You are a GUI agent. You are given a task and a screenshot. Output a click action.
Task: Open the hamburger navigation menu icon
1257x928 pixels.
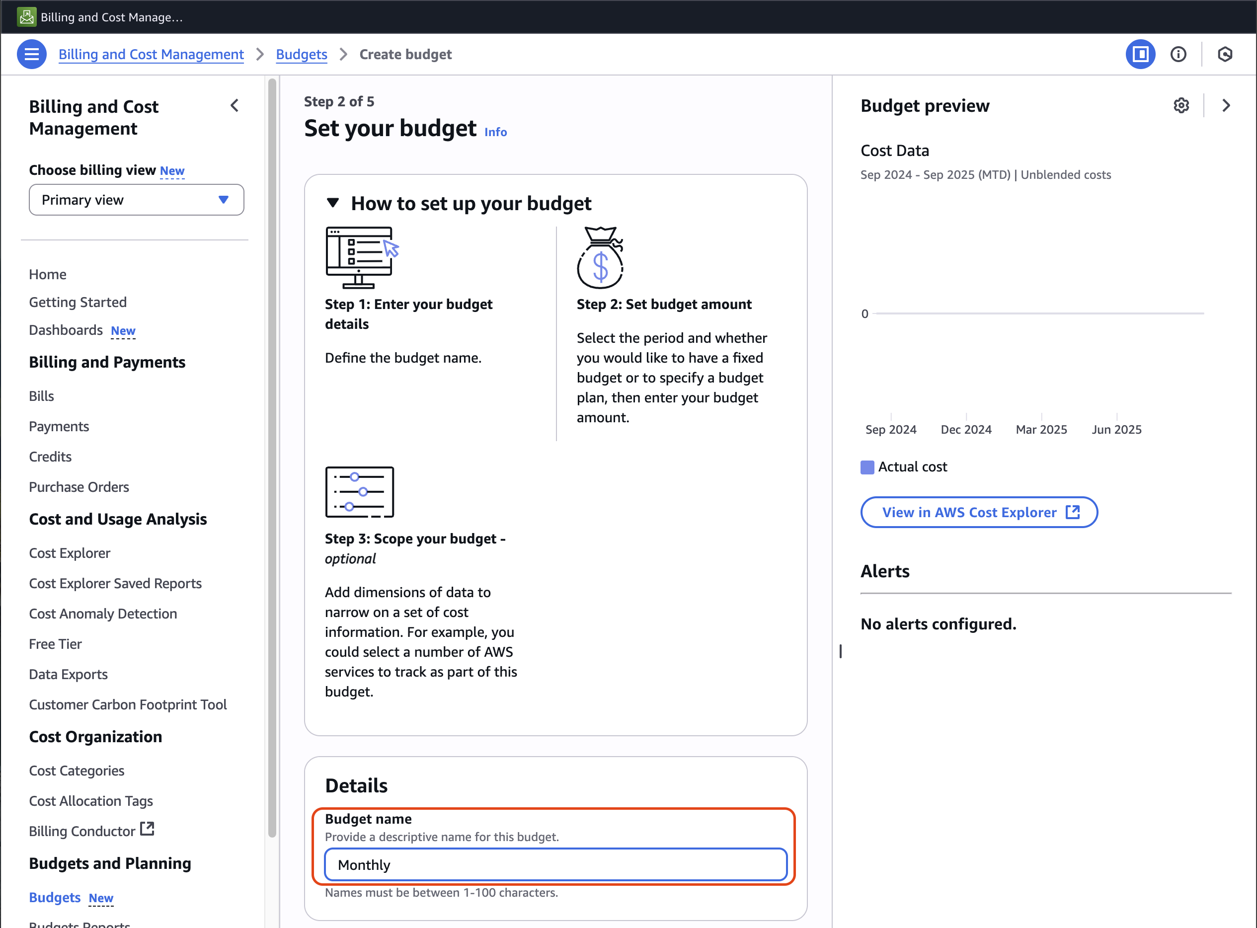[31, 54]
